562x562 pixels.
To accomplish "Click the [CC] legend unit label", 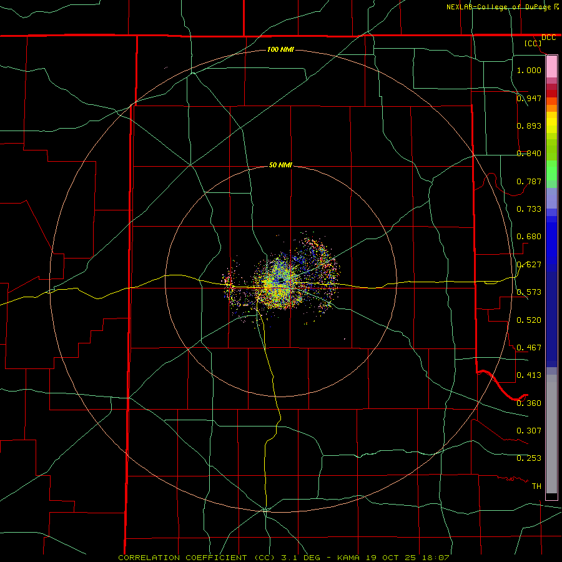I will [533, 43].
